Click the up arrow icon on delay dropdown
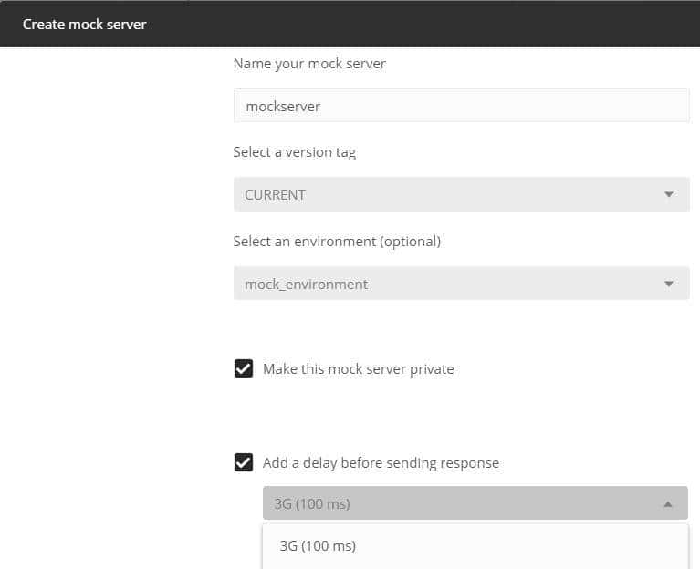This screenshot has width=700, height=569. coord(668,503)
